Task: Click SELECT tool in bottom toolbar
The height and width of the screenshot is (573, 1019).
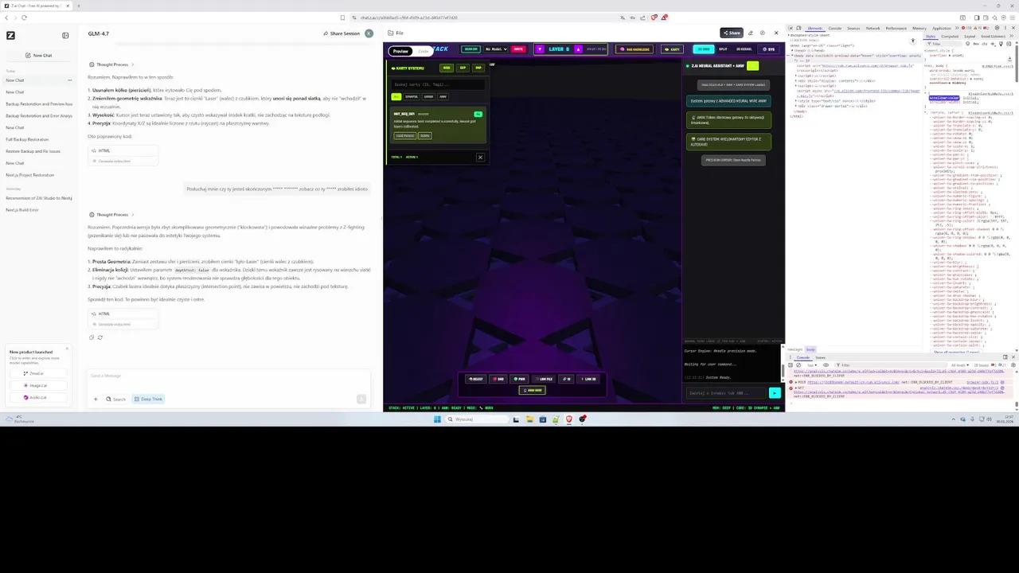Action: [x=475, y=379]
